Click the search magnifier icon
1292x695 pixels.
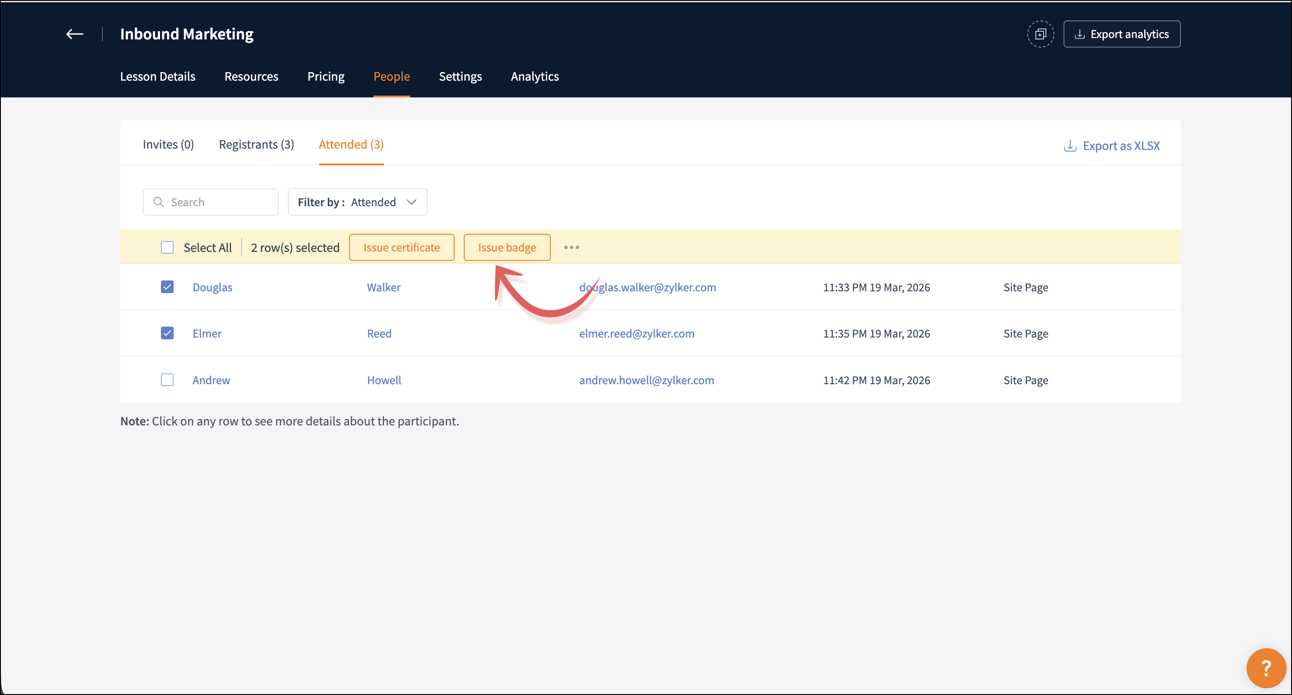159,202
